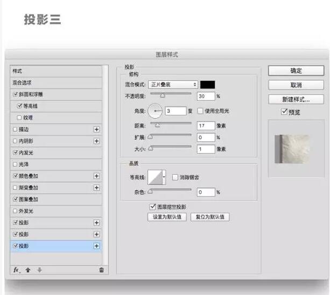Click the 大小 size slider

coord(170,148)
